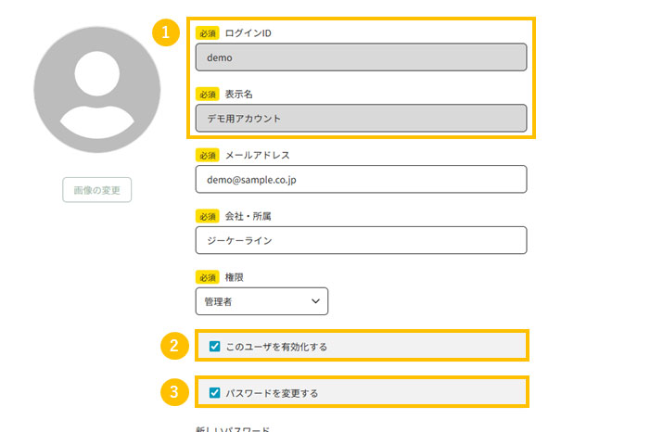Viewport: 663px width, 432px height.
Task: Click the 必須 badge beside 表示名
Action: coord(207,94)
